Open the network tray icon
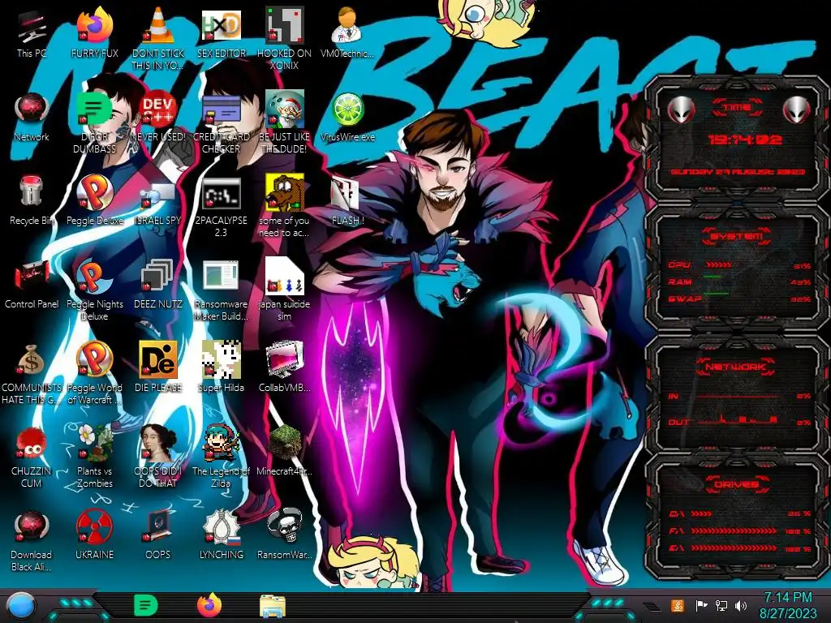 coord(721,605)
